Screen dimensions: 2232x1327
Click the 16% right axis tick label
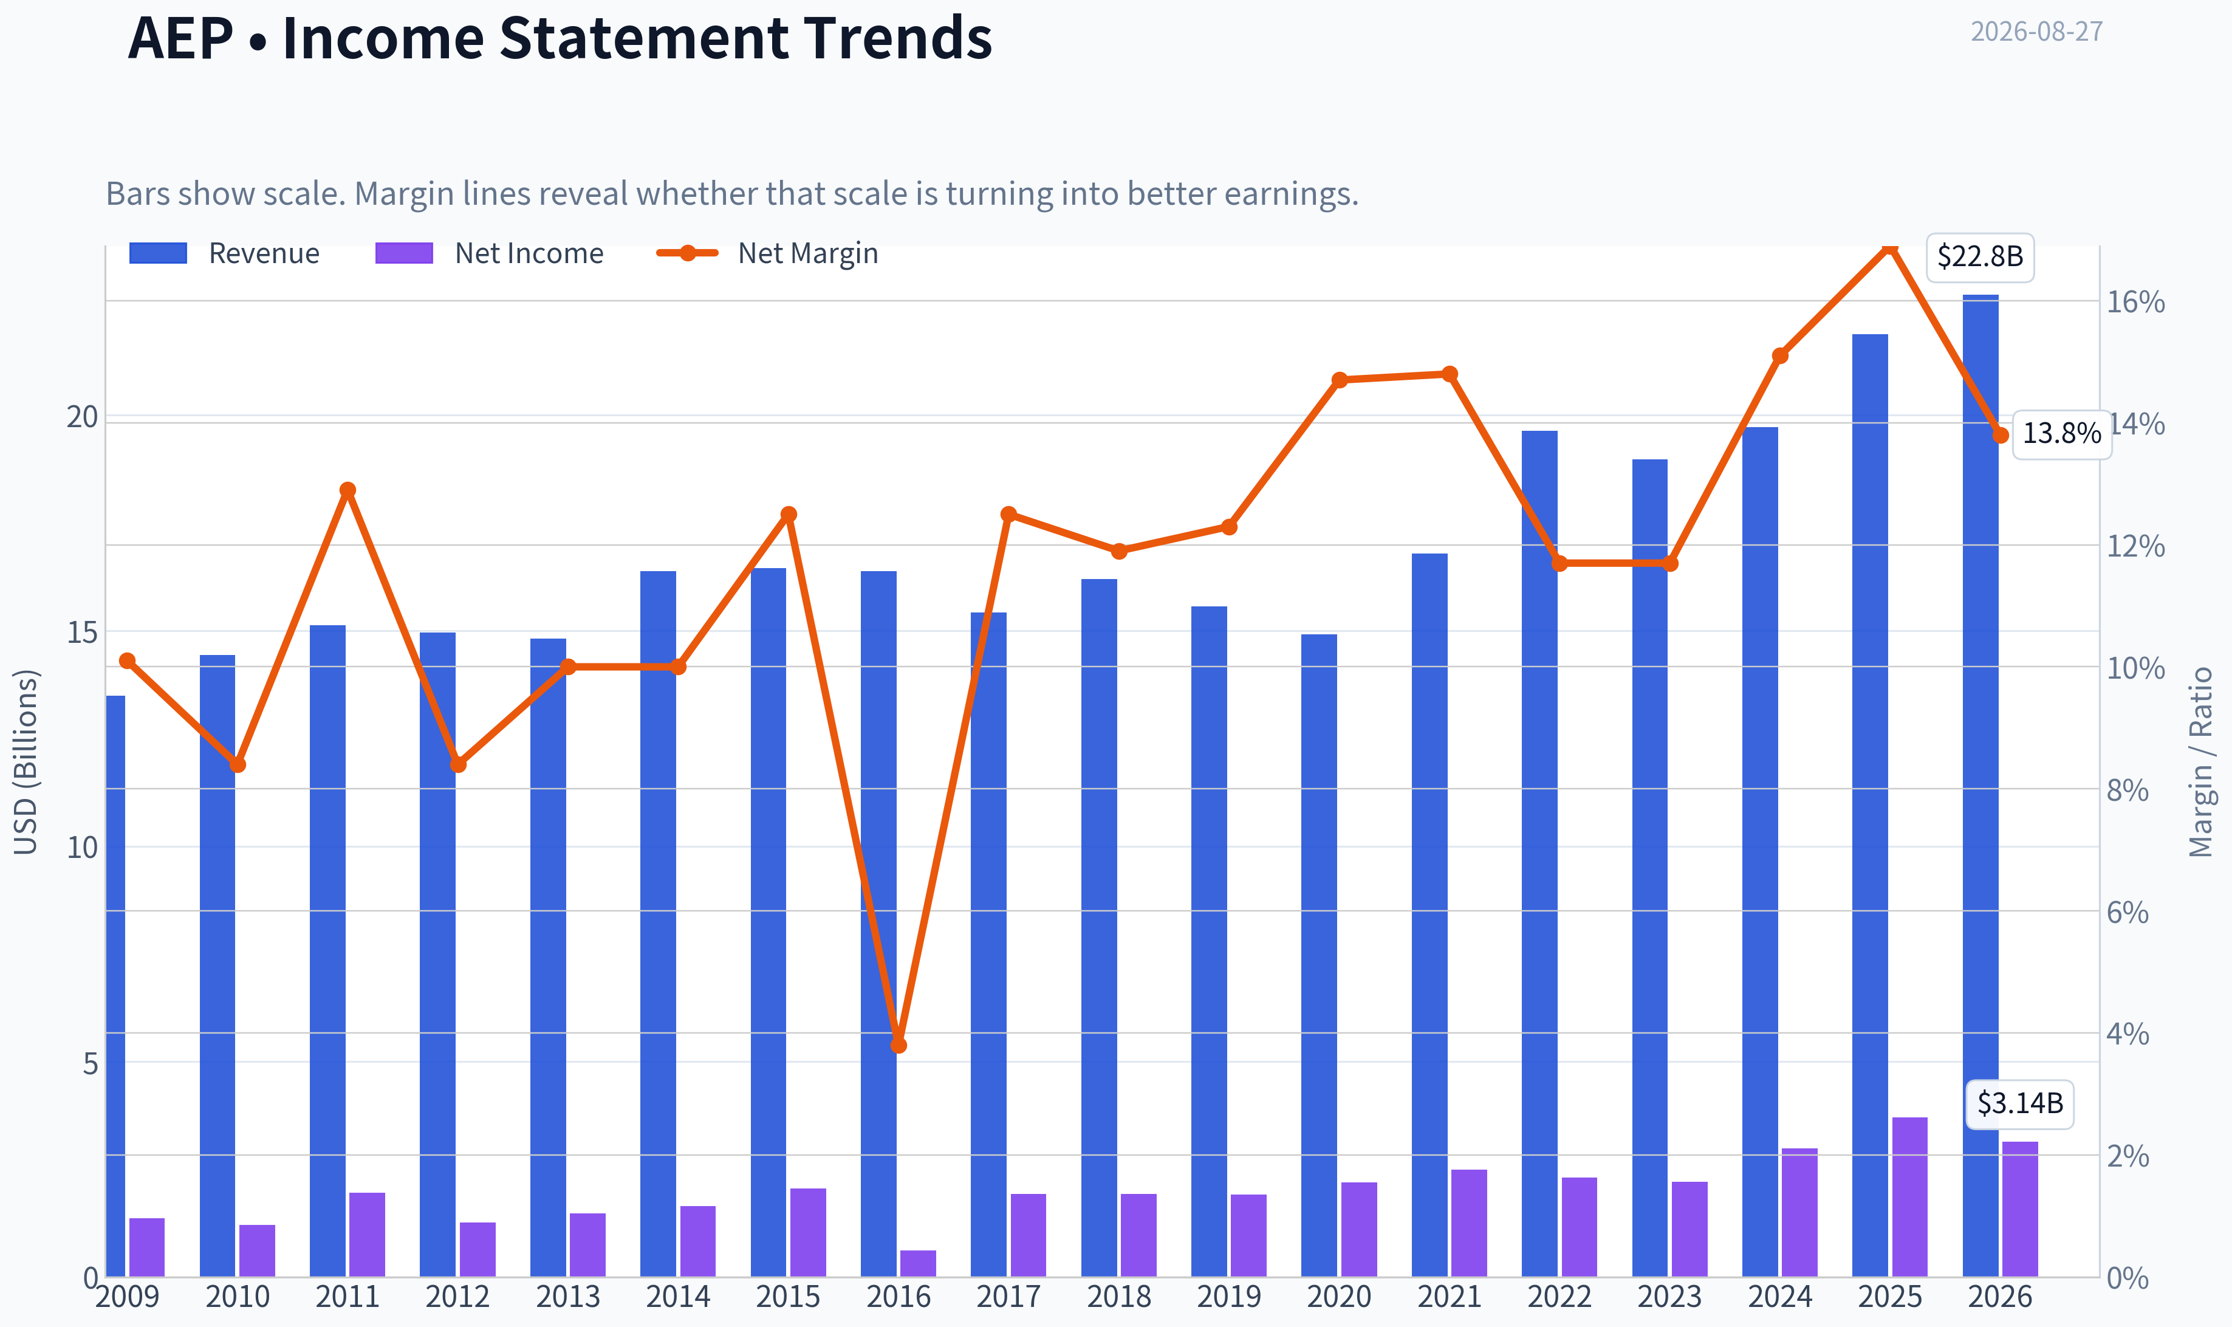tap(2135, 302)
